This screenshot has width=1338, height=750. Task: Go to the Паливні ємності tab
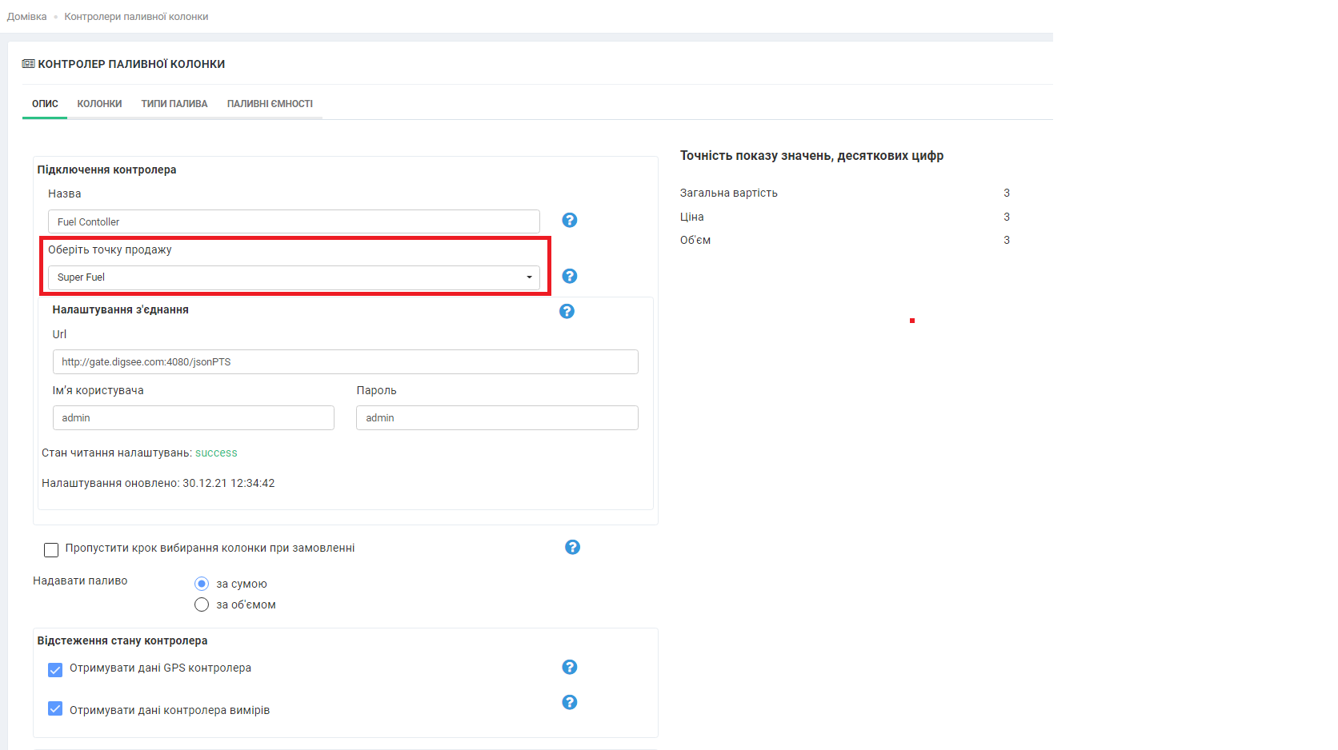point(270,104)
